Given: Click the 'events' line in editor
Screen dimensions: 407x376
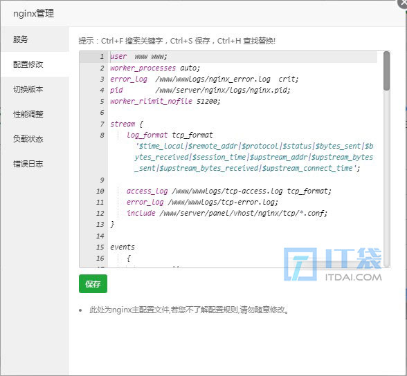Looking at the screenshot, I should (123, 247).
